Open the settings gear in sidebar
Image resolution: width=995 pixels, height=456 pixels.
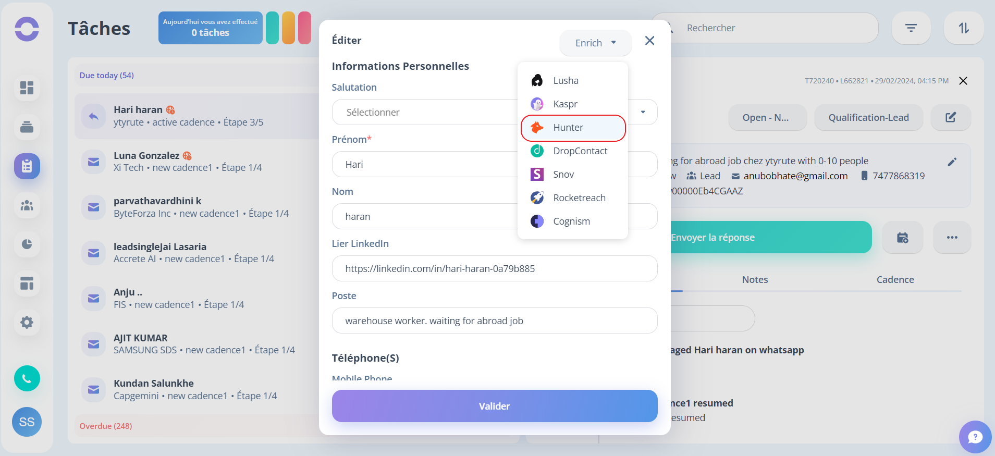tap(27, 322)
